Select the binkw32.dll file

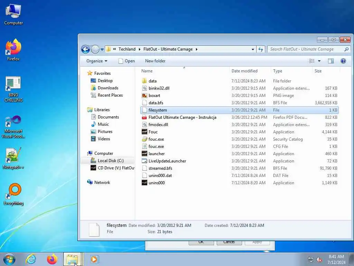tap(159, 88)
